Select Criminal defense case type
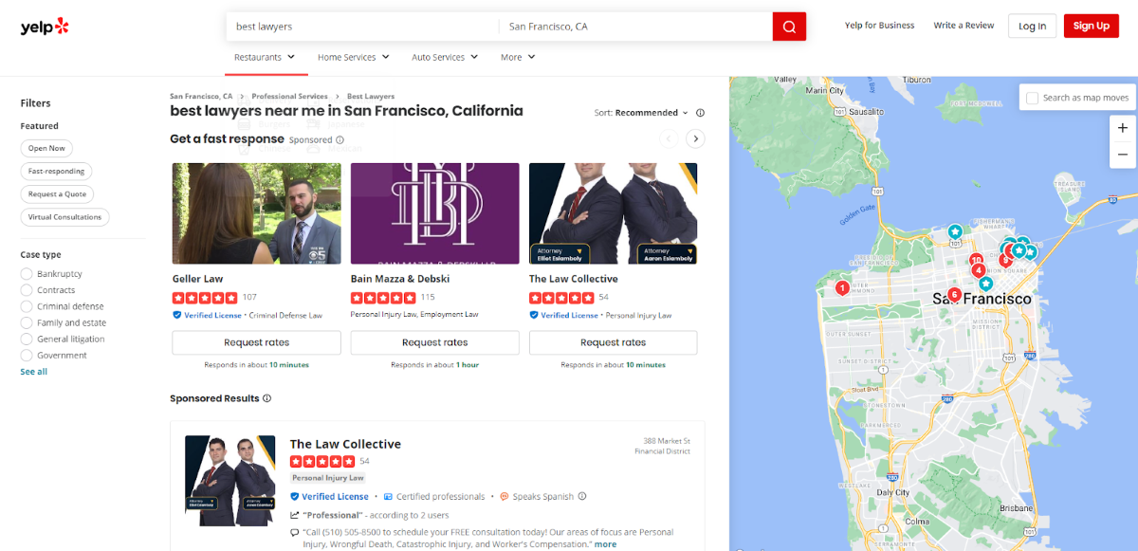1138x551 pixels. click(27, 306)
